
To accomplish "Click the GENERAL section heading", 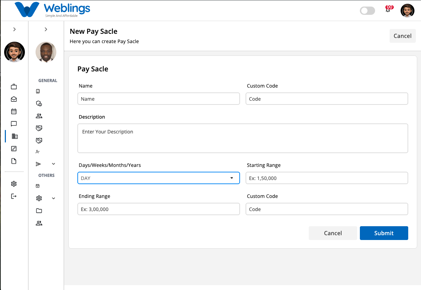I will click(x=48, y=81).
